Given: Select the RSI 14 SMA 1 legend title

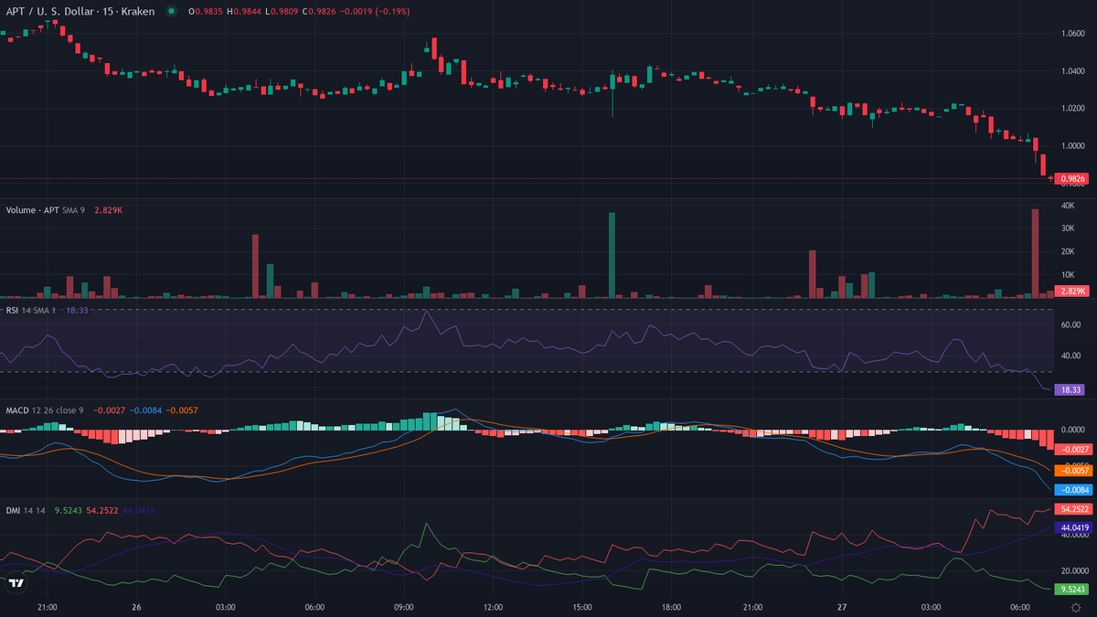Looking at the screenshot, I should (x=33, y=311).
